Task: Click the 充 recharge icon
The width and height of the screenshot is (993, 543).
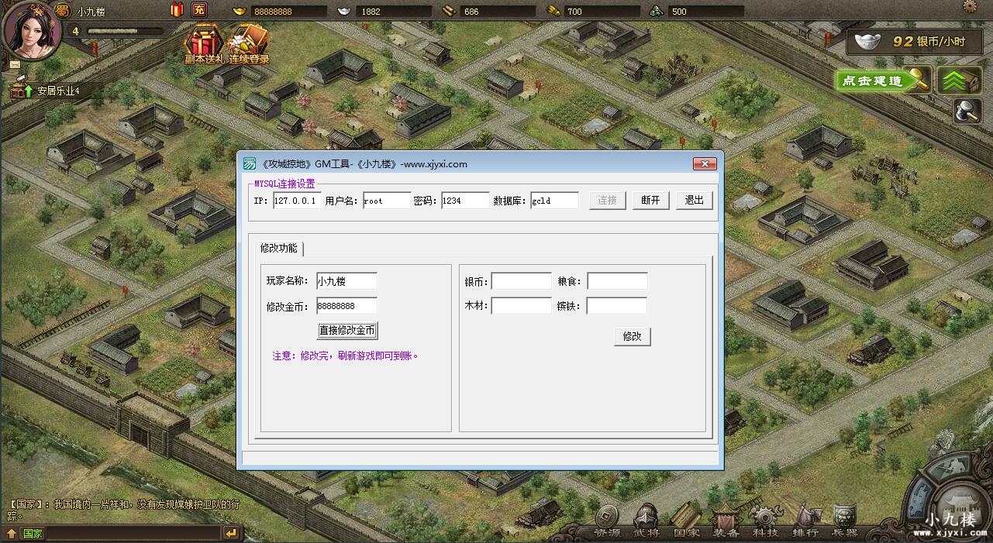Action: 199,10
